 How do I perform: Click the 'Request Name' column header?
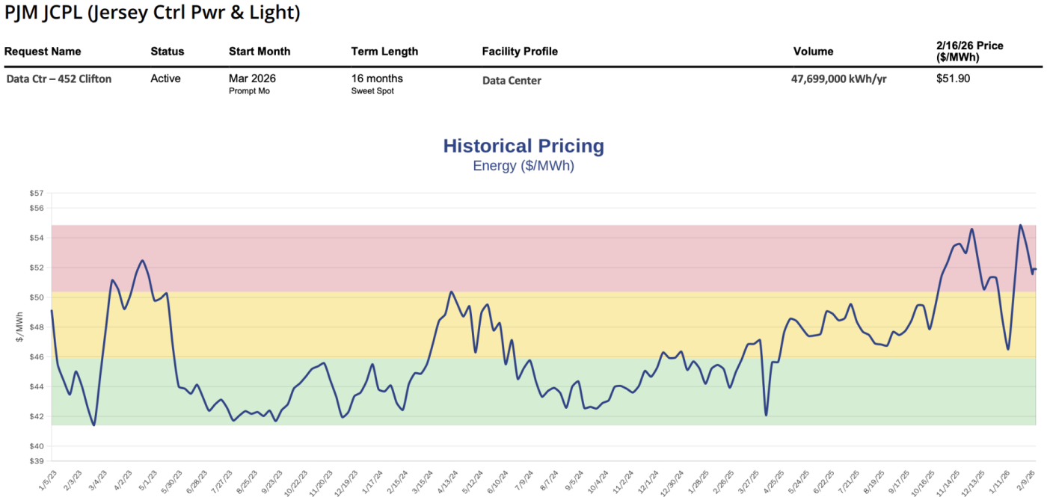(43, 52)
